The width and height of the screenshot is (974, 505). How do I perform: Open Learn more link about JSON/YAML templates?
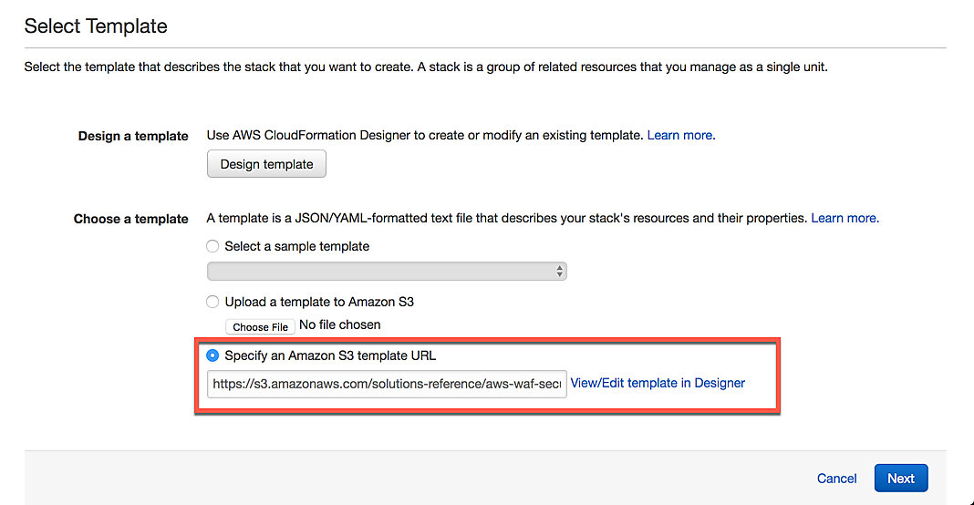tap(844, 218)
